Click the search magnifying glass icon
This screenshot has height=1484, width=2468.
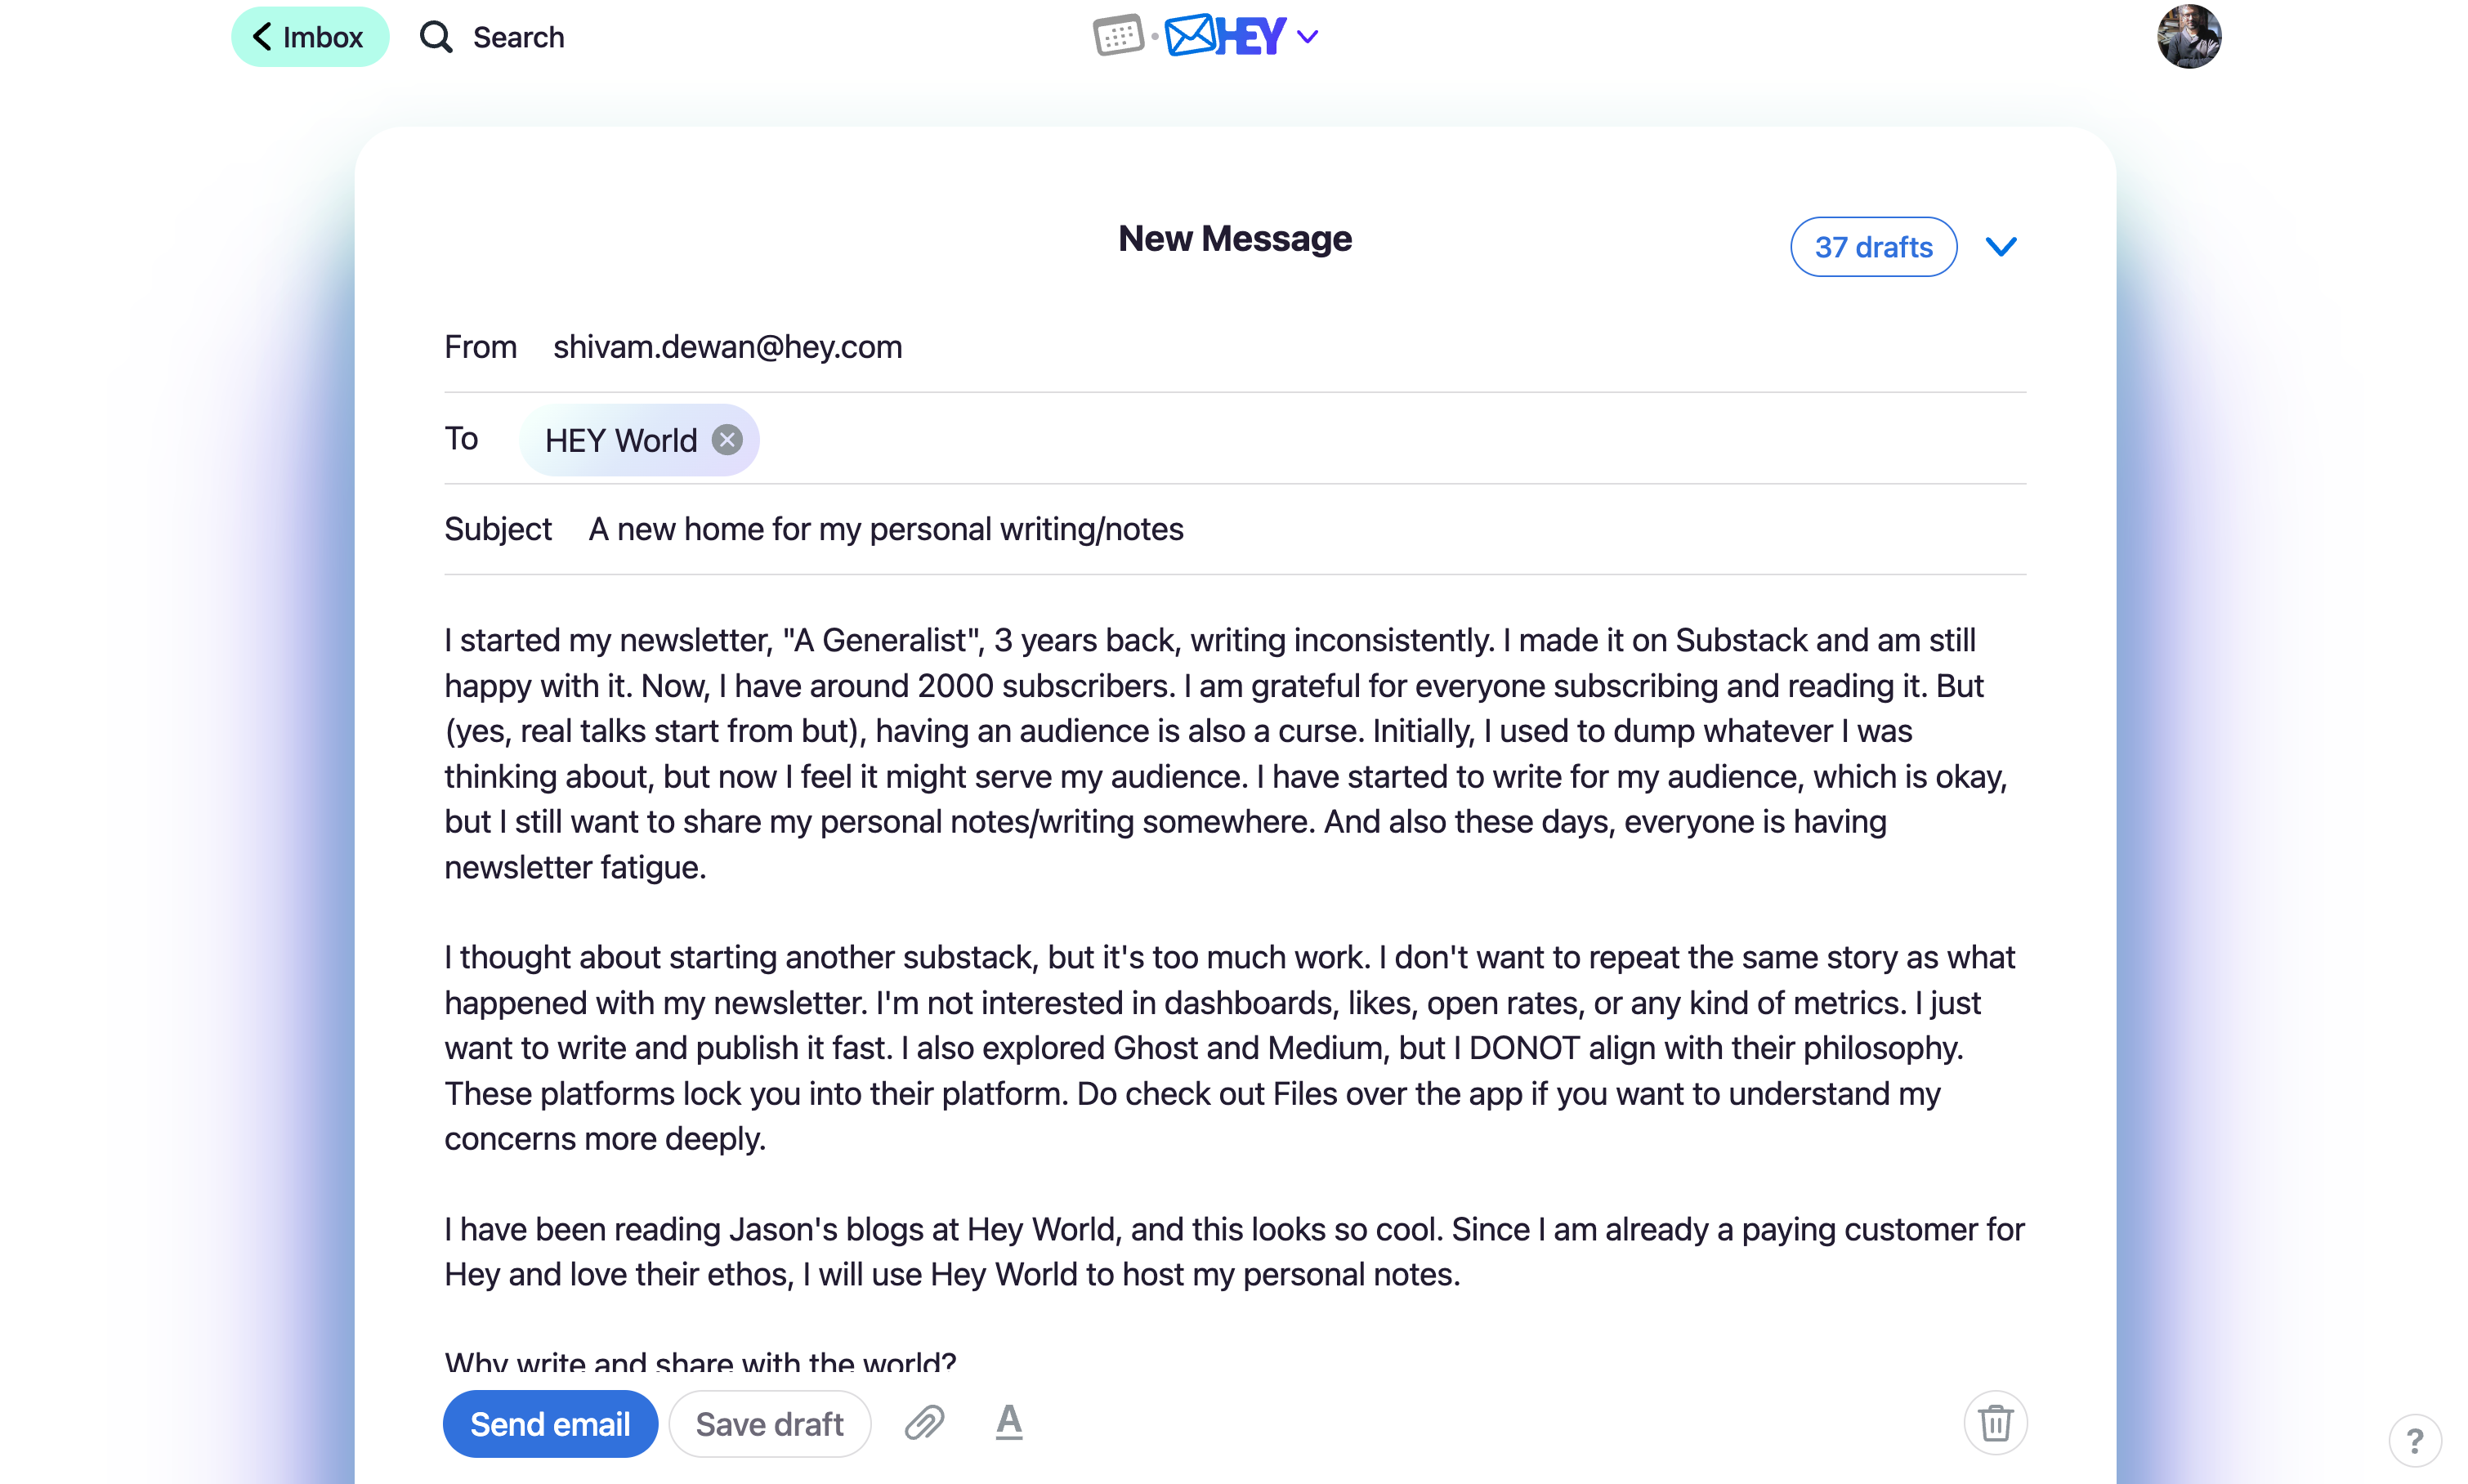coord(436,37)
